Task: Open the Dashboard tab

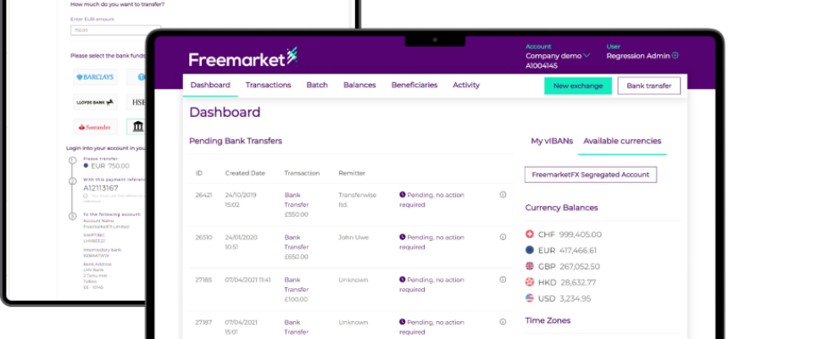Action: click(x=210, y=85)
